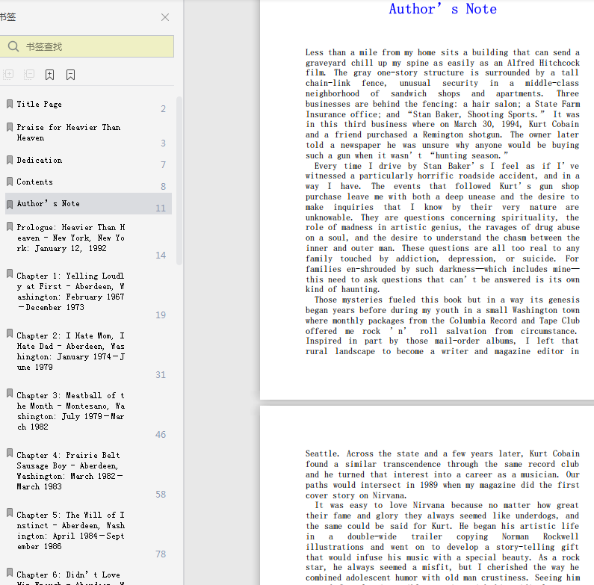Click page number 3 for Praise bookmark
594x585 pixels.
(x=164, y=143)
